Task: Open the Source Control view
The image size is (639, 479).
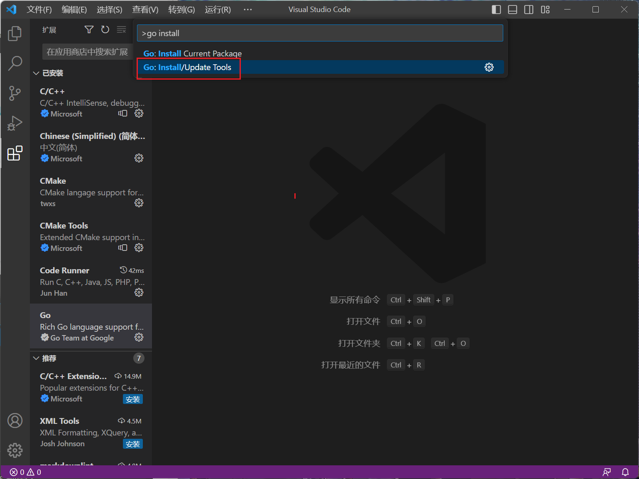Action: click(x=15, y=93)
